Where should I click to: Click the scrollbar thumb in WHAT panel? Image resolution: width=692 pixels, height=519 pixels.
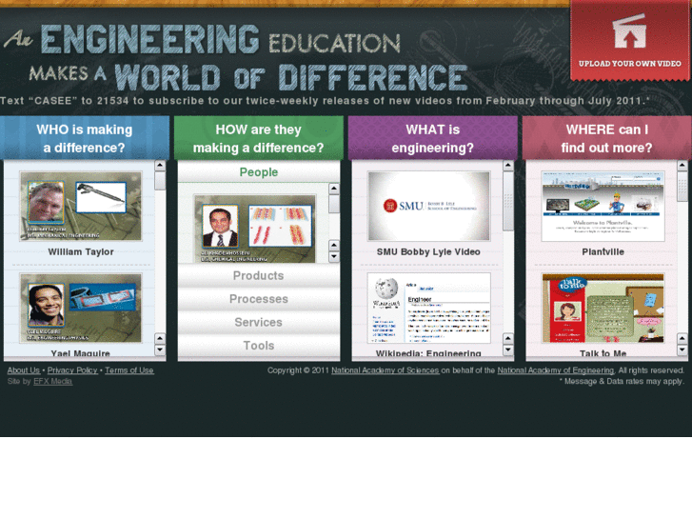click(508, 201)
